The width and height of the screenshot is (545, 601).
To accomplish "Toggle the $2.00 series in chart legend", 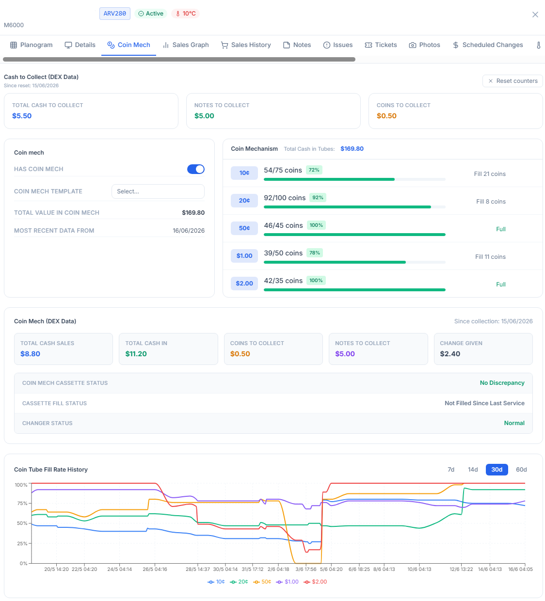I will coord(316,582).
